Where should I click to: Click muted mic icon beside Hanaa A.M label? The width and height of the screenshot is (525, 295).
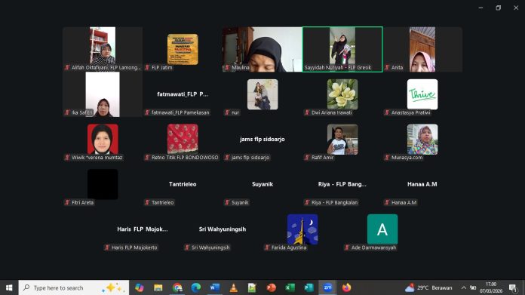pos(387,202)
